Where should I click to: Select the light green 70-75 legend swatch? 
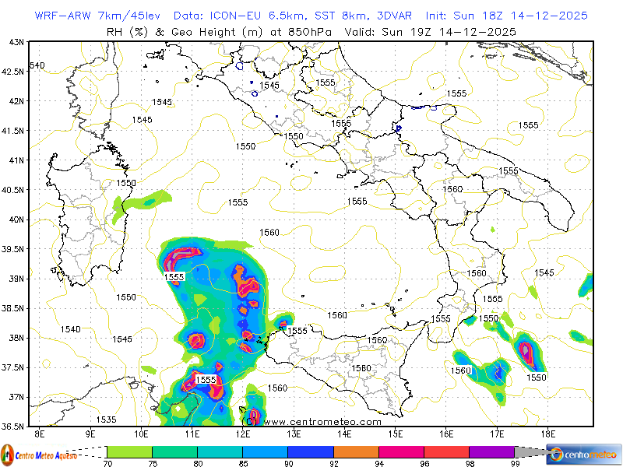coord(129,451)
